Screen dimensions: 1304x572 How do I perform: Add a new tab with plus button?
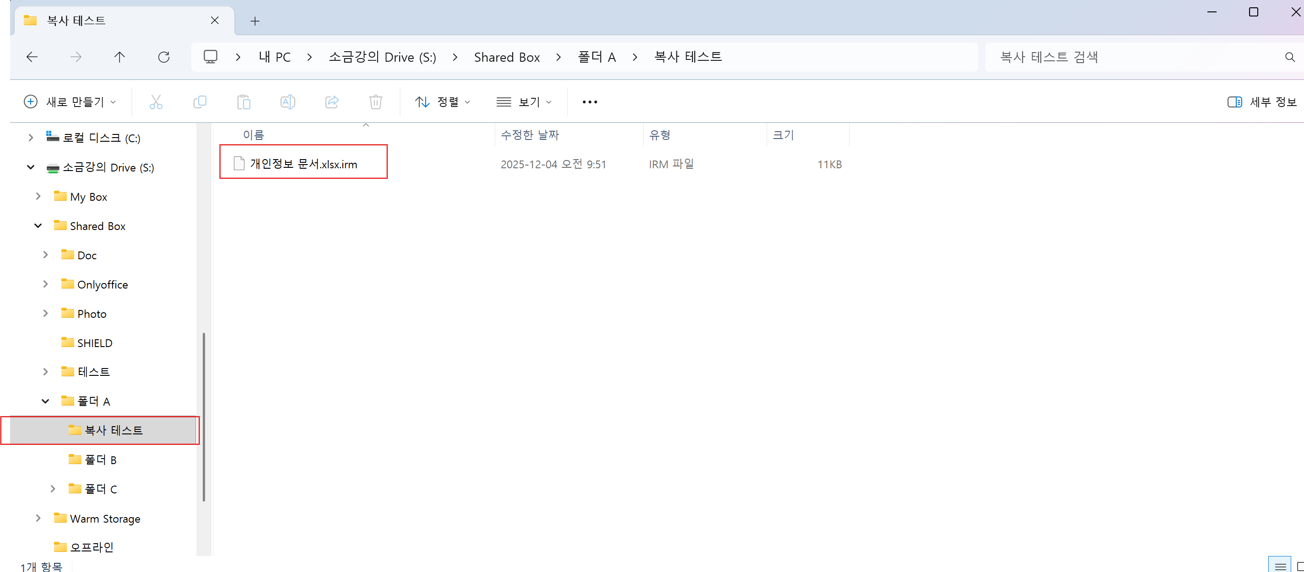point(255,21)
